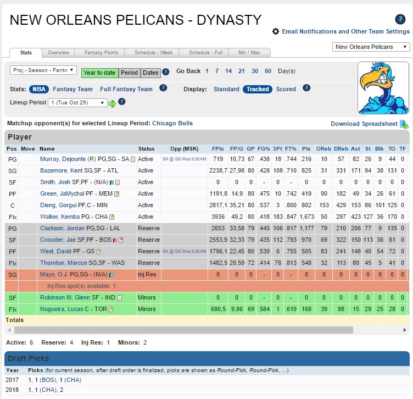This screenshot has width=413, height=399.
Task: Open the Schedule - Week tab
Action: coord(154,53)
